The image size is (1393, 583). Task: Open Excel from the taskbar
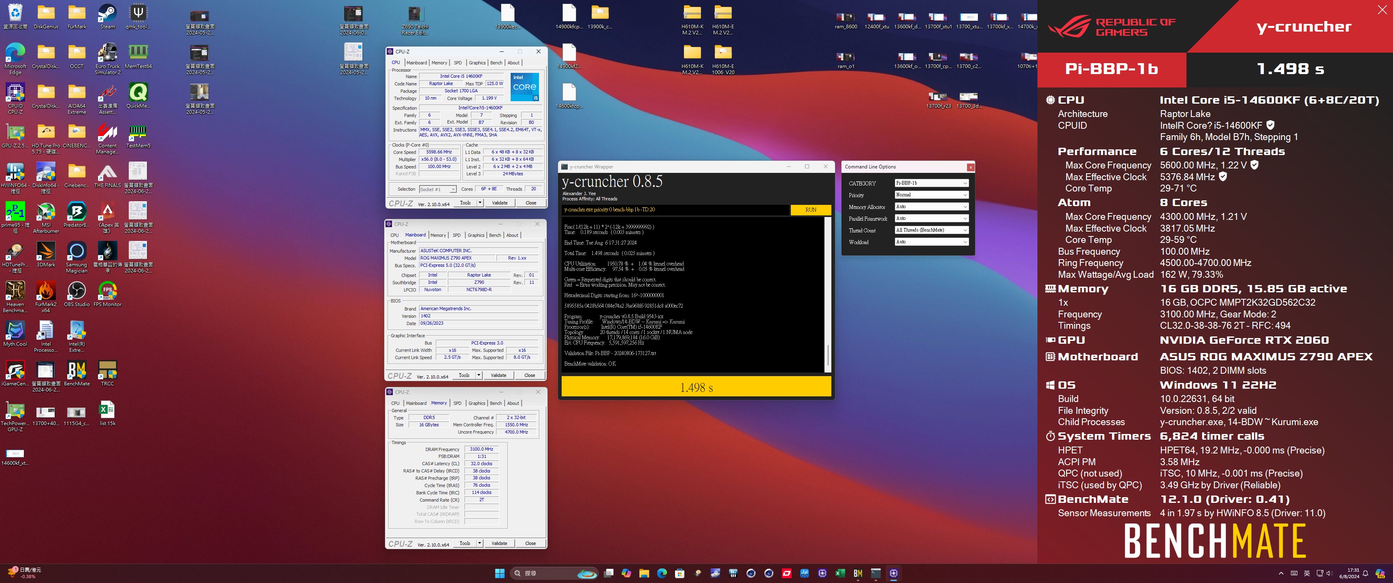(840, 573)
